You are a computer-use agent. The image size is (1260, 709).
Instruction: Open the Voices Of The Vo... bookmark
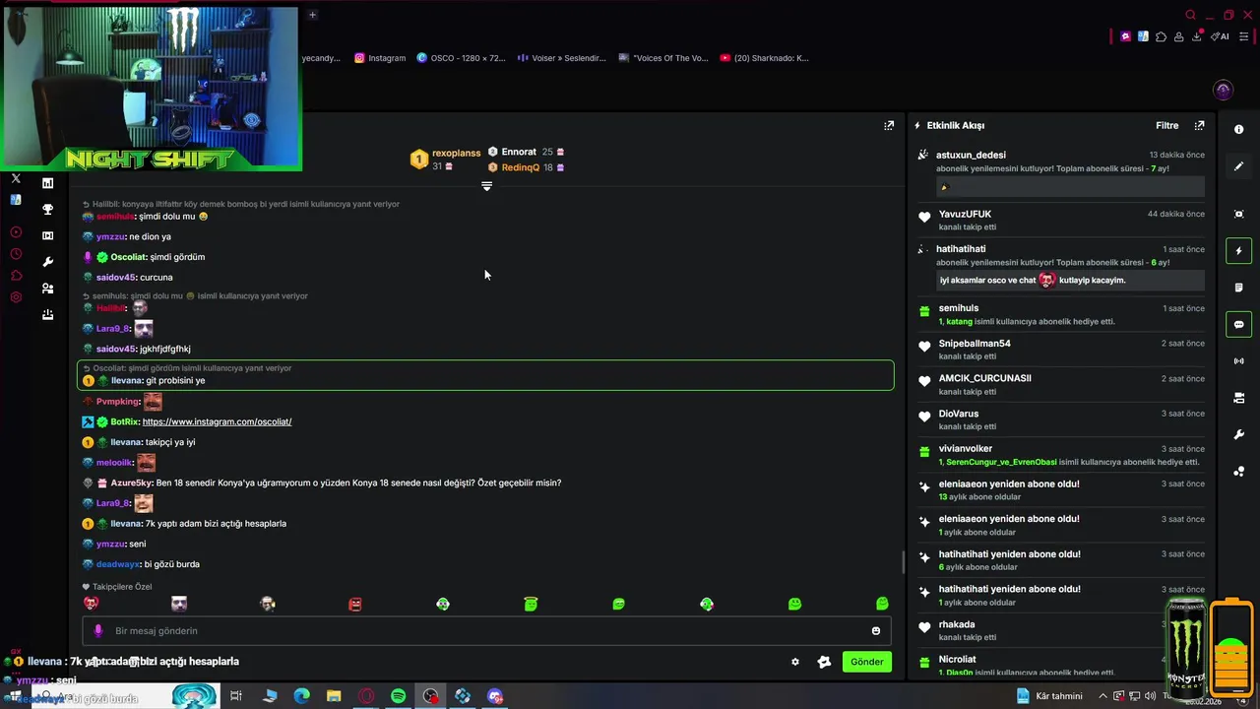(x=663, y=58)
